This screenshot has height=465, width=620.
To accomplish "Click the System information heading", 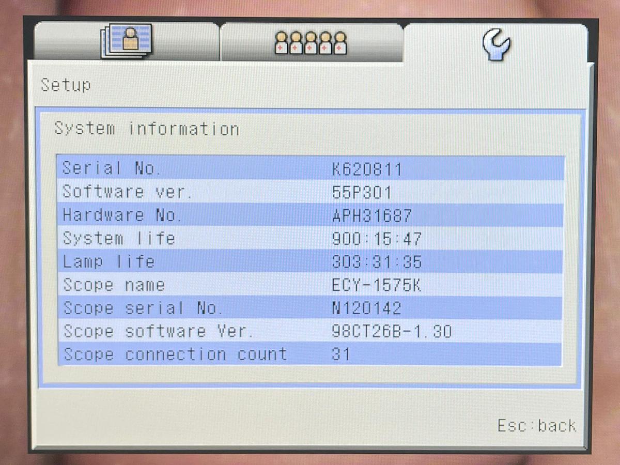I will pos(147,129).
